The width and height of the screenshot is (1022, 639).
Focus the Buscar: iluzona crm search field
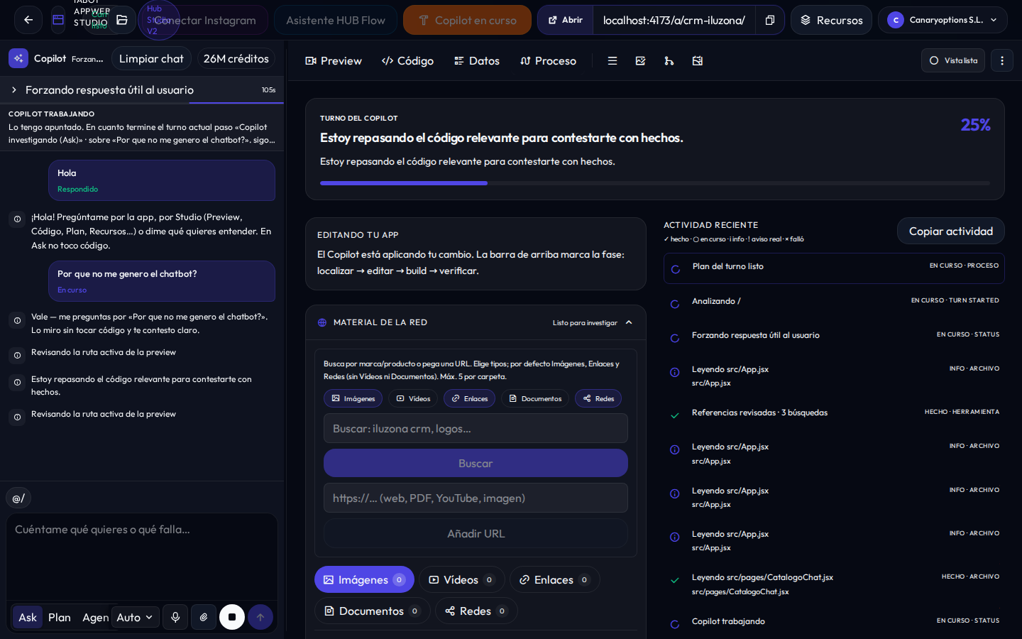(x=476, y=428)
